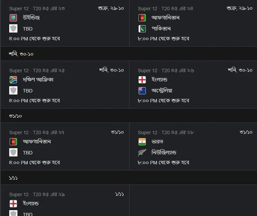The width and height of the screenshot is (257, 216).
Task: Click the India flag icon
Action: coord(142,142)
